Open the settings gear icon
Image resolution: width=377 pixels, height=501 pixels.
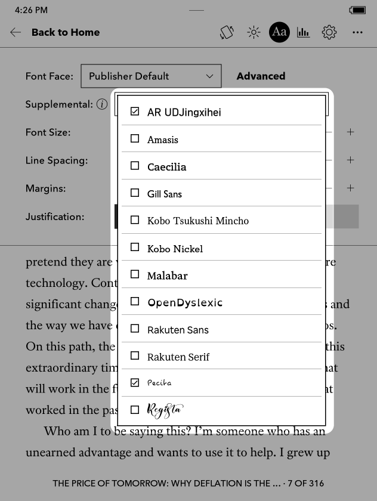point(329,32)
